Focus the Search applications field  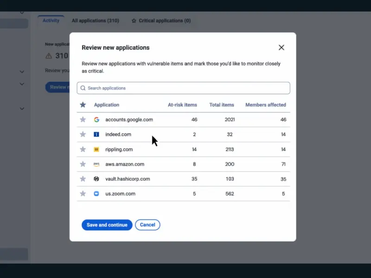[x=185, y=88]
